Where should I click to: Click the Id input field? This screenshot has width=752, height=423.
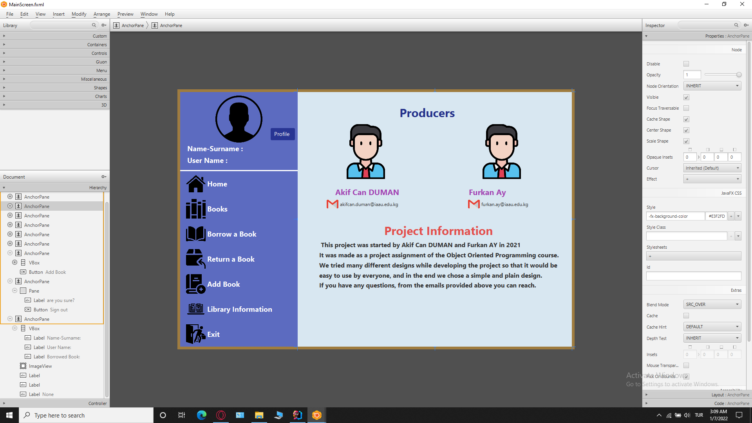(x=693, y=276)
